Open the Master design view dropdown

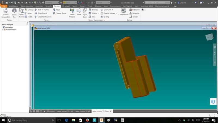click(x=103, y=3)
